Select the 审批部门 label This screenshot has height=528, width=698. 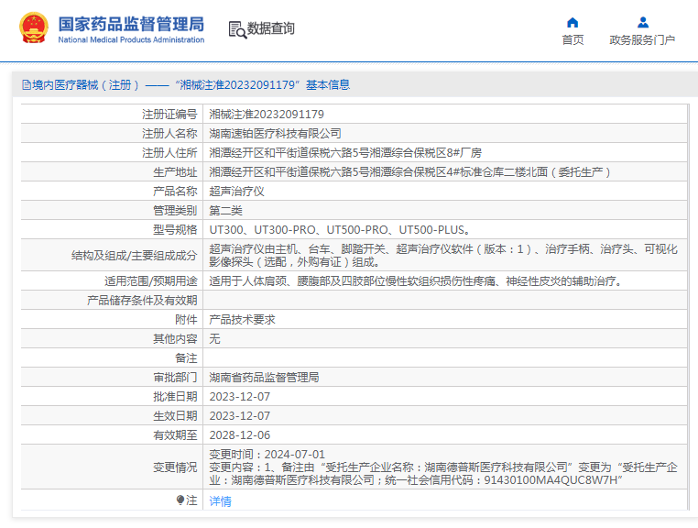tap(175, 378)
